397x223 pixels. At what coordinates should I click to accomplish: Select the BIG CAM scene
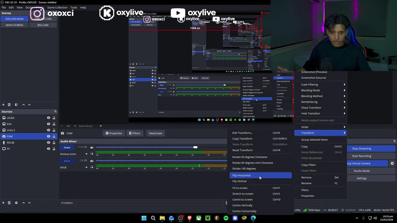click(43, 25)
